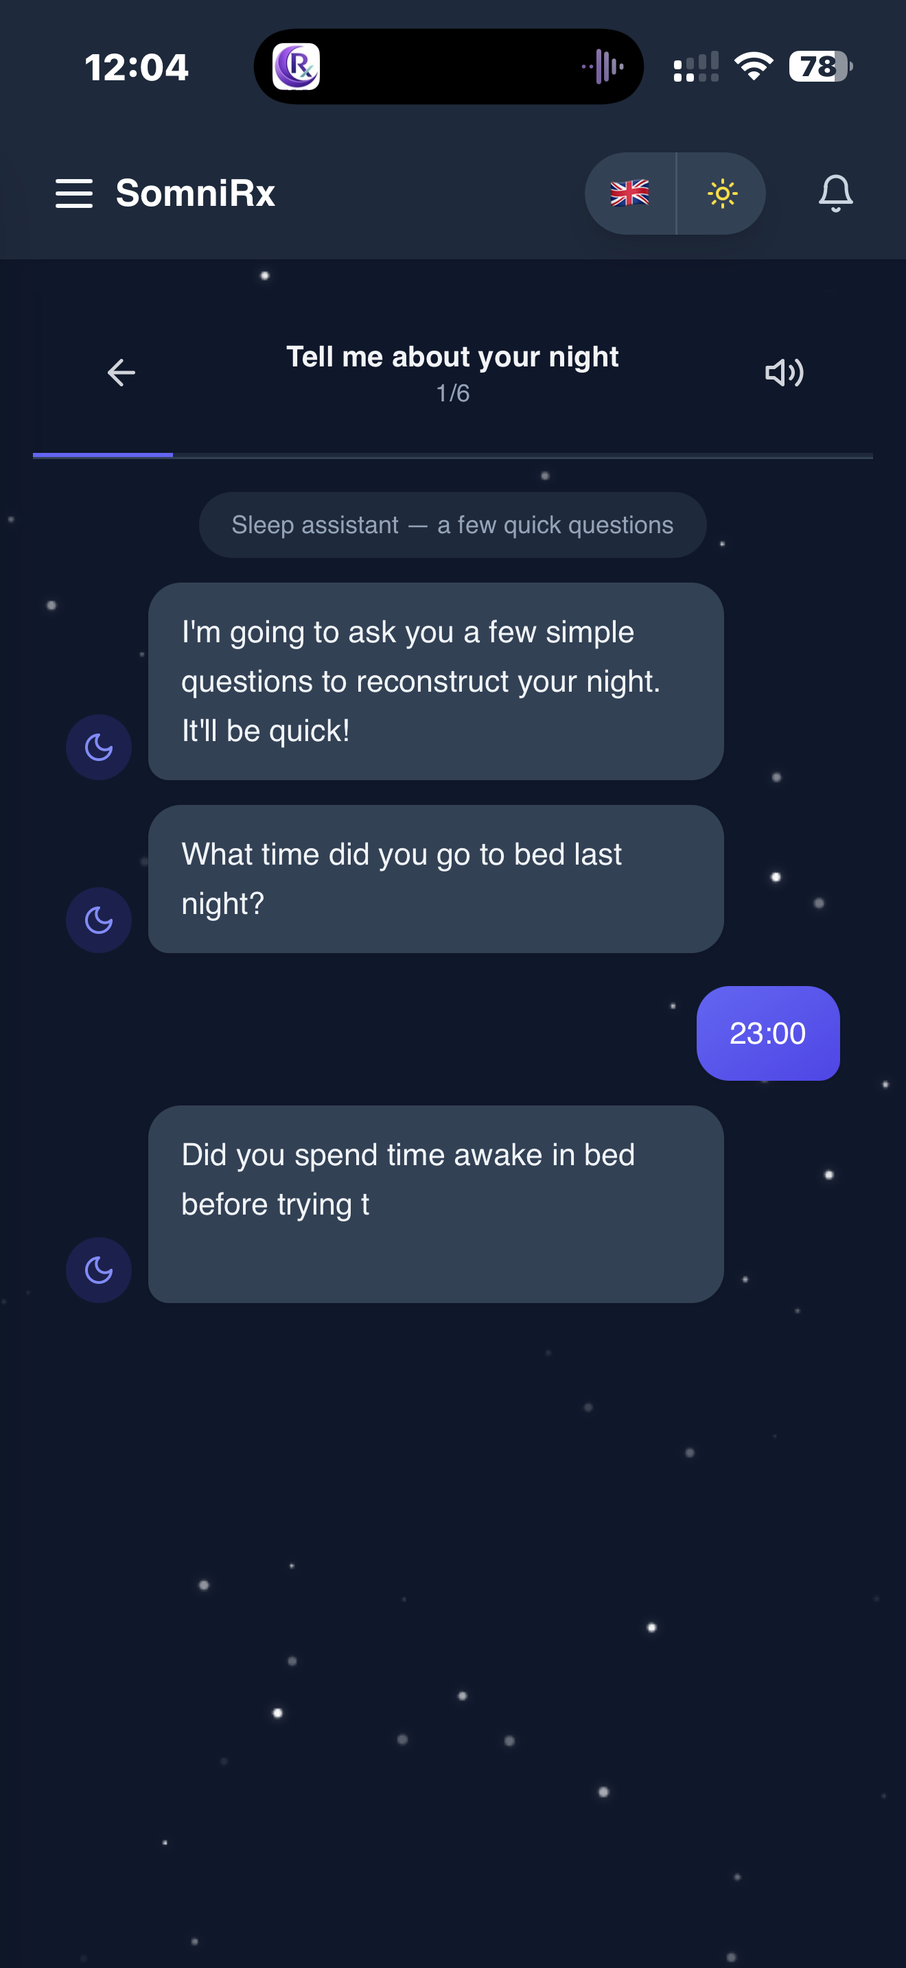Tap the 23:00 answer bubble
The height and width of the screenshot is (1968, 906).
tap(768, 1033)
